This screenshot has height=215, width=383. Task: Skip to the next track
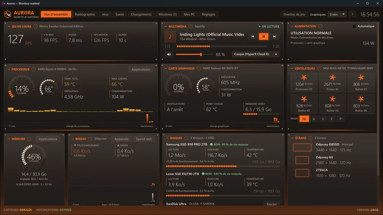[x=274, y=37]
